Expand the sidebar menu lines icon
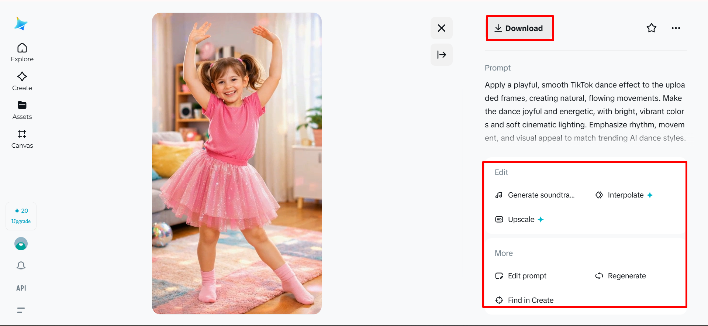Viewport: 708px width, 326px height. 21,310
